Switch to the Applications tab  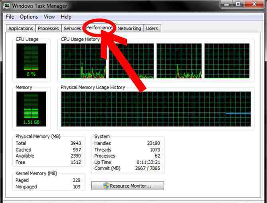pyautogui.click(x=21, y=28)
